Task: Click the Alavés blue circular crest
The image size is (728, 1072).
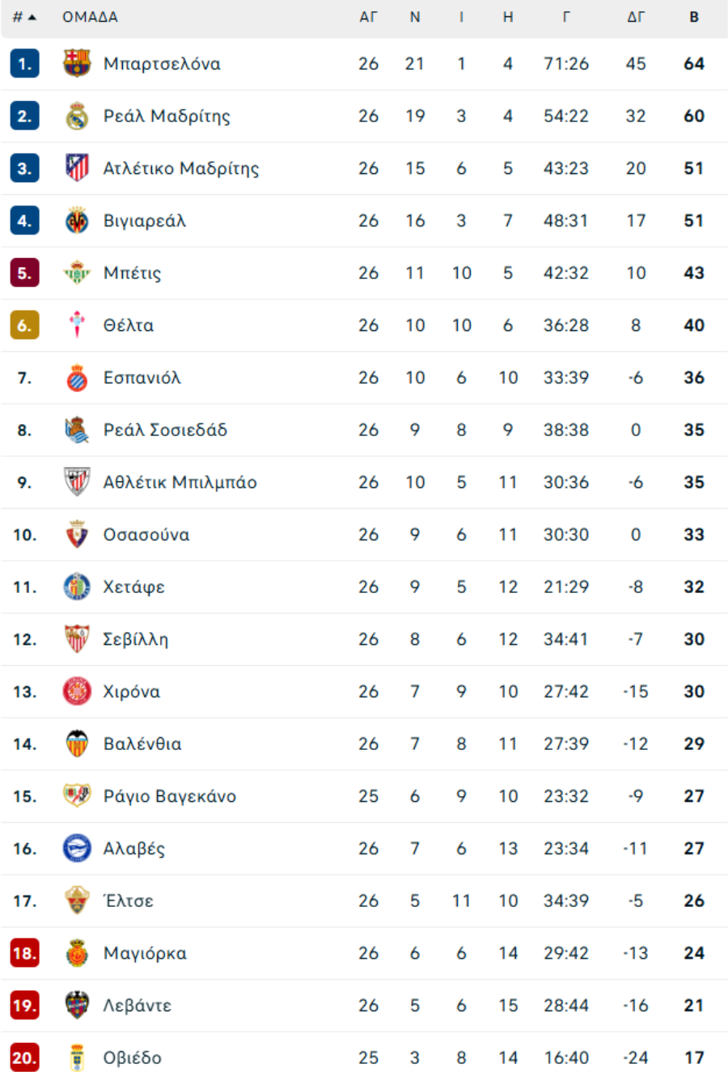Action: pyautogui.click(x=77, y=848)
